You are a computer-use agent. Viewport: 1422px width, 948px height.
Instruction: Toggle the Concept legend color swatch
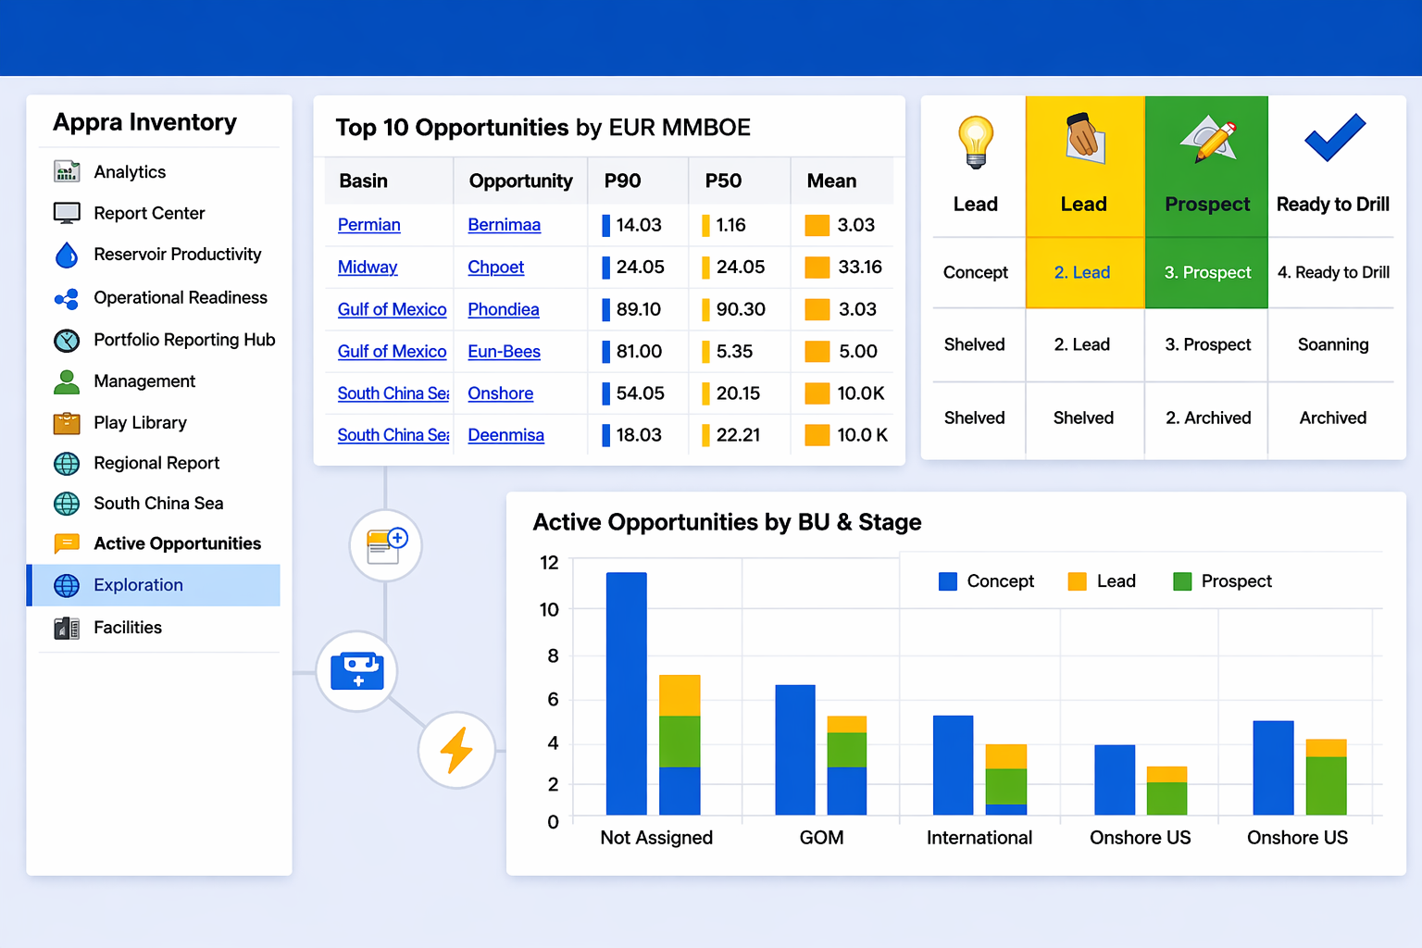point(948,581)
